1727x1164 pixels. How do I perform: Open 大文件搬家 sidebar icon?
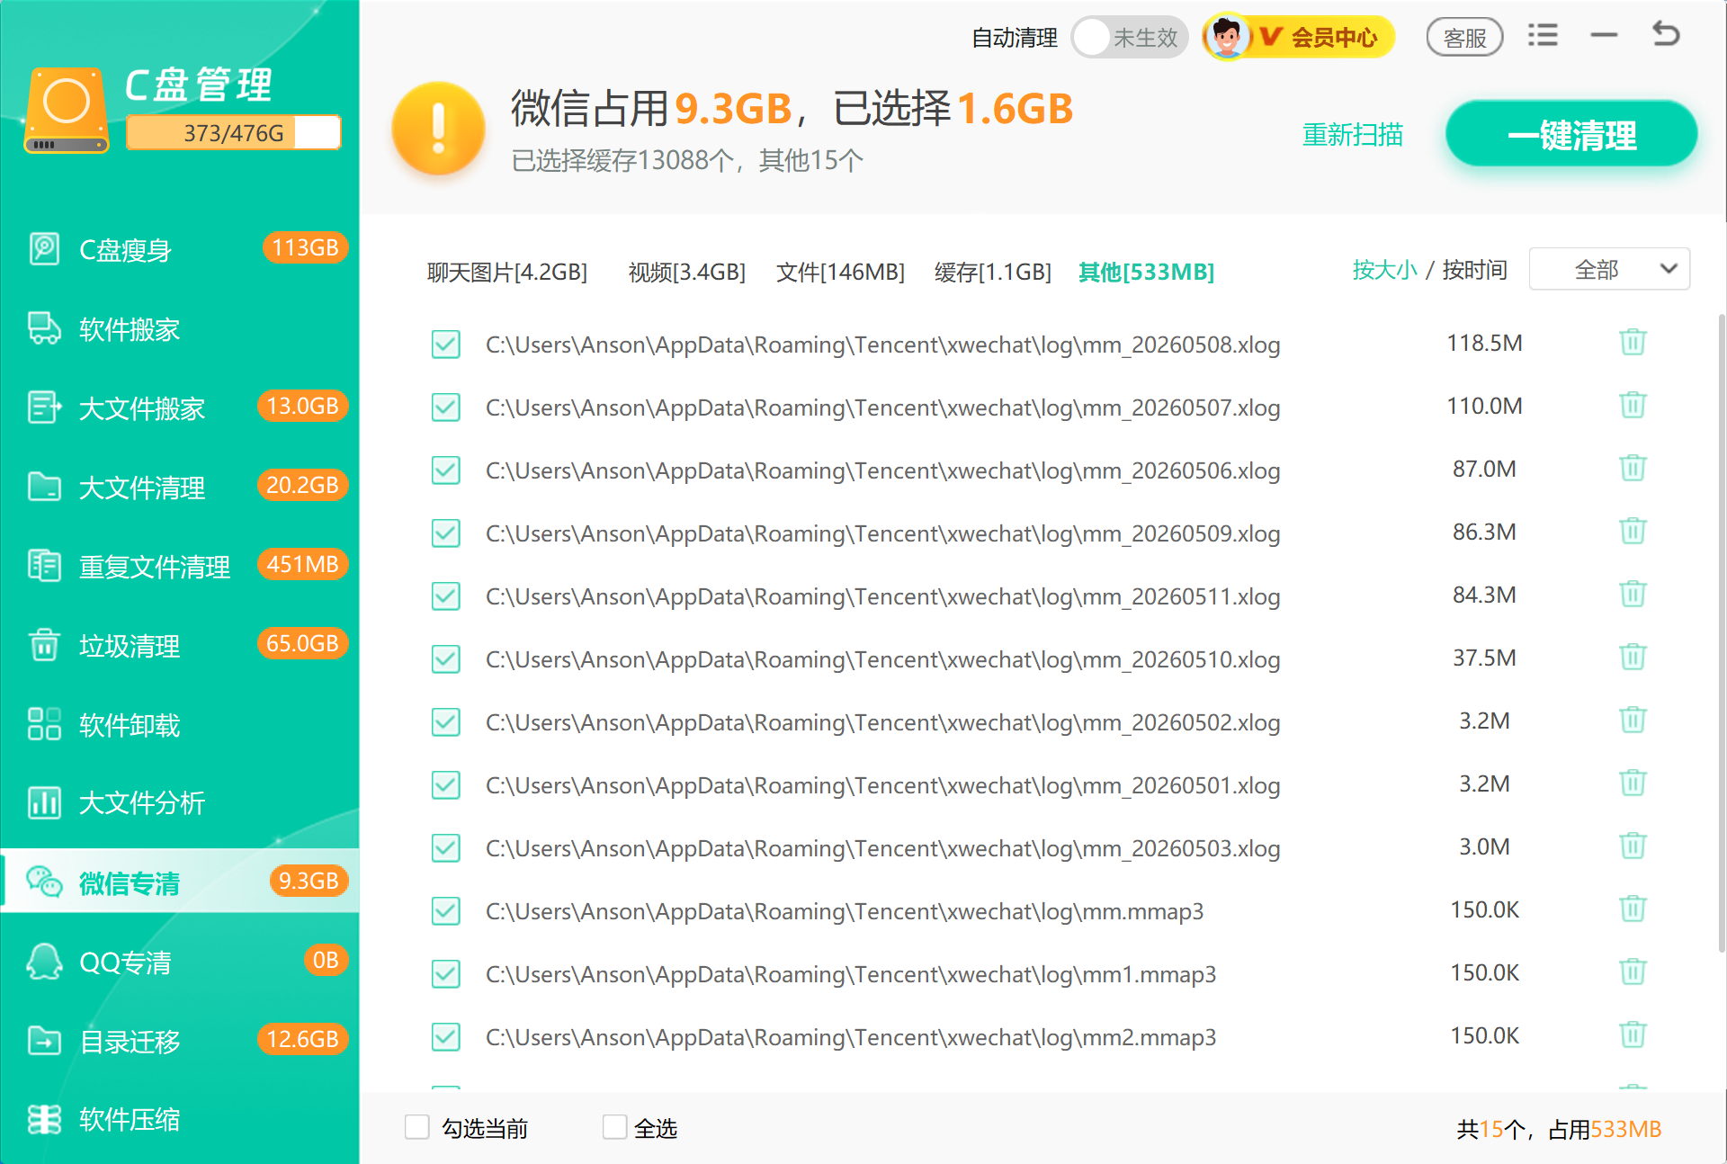click(x=44, y=407)
